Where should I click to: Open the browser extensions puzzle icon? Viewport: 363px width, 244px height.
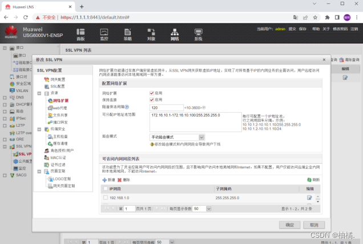327,18
